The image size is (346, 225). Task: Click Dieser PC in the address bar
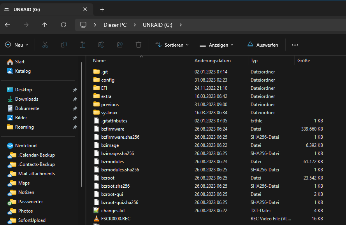pos(115,25)
